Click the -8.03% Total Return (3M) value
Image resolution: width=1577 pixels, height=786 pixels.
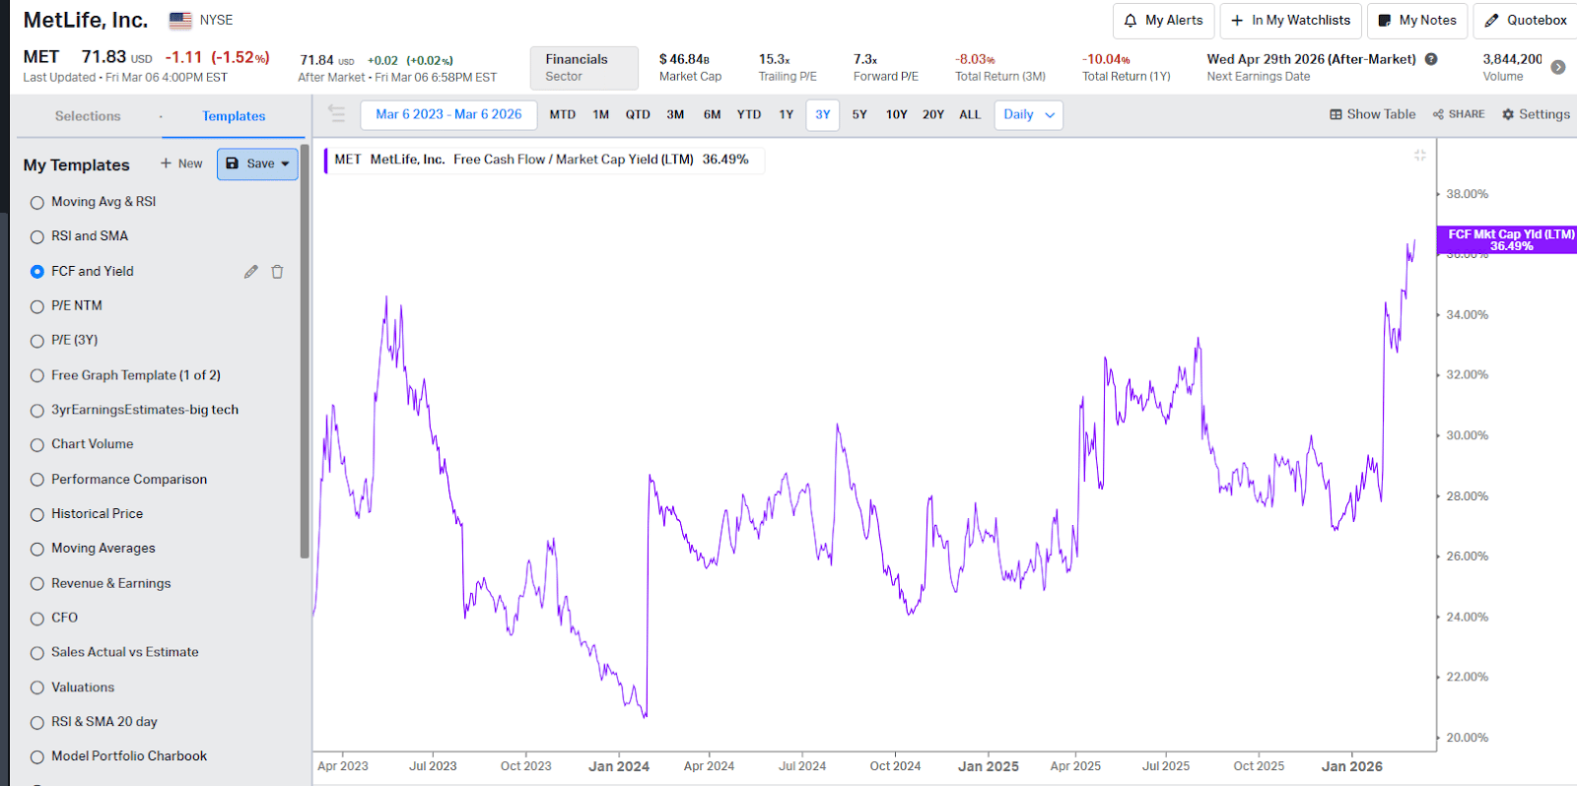pyautogui.click(x=975, y=60)
